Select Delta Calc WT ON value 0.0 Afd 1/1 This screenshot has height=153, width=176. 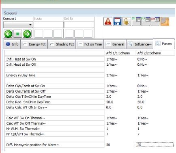(x=109, y=108)
